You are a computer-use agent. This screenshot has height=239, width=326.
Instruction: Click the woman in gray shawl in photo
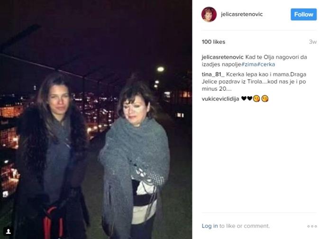click(x=135, y=158)
